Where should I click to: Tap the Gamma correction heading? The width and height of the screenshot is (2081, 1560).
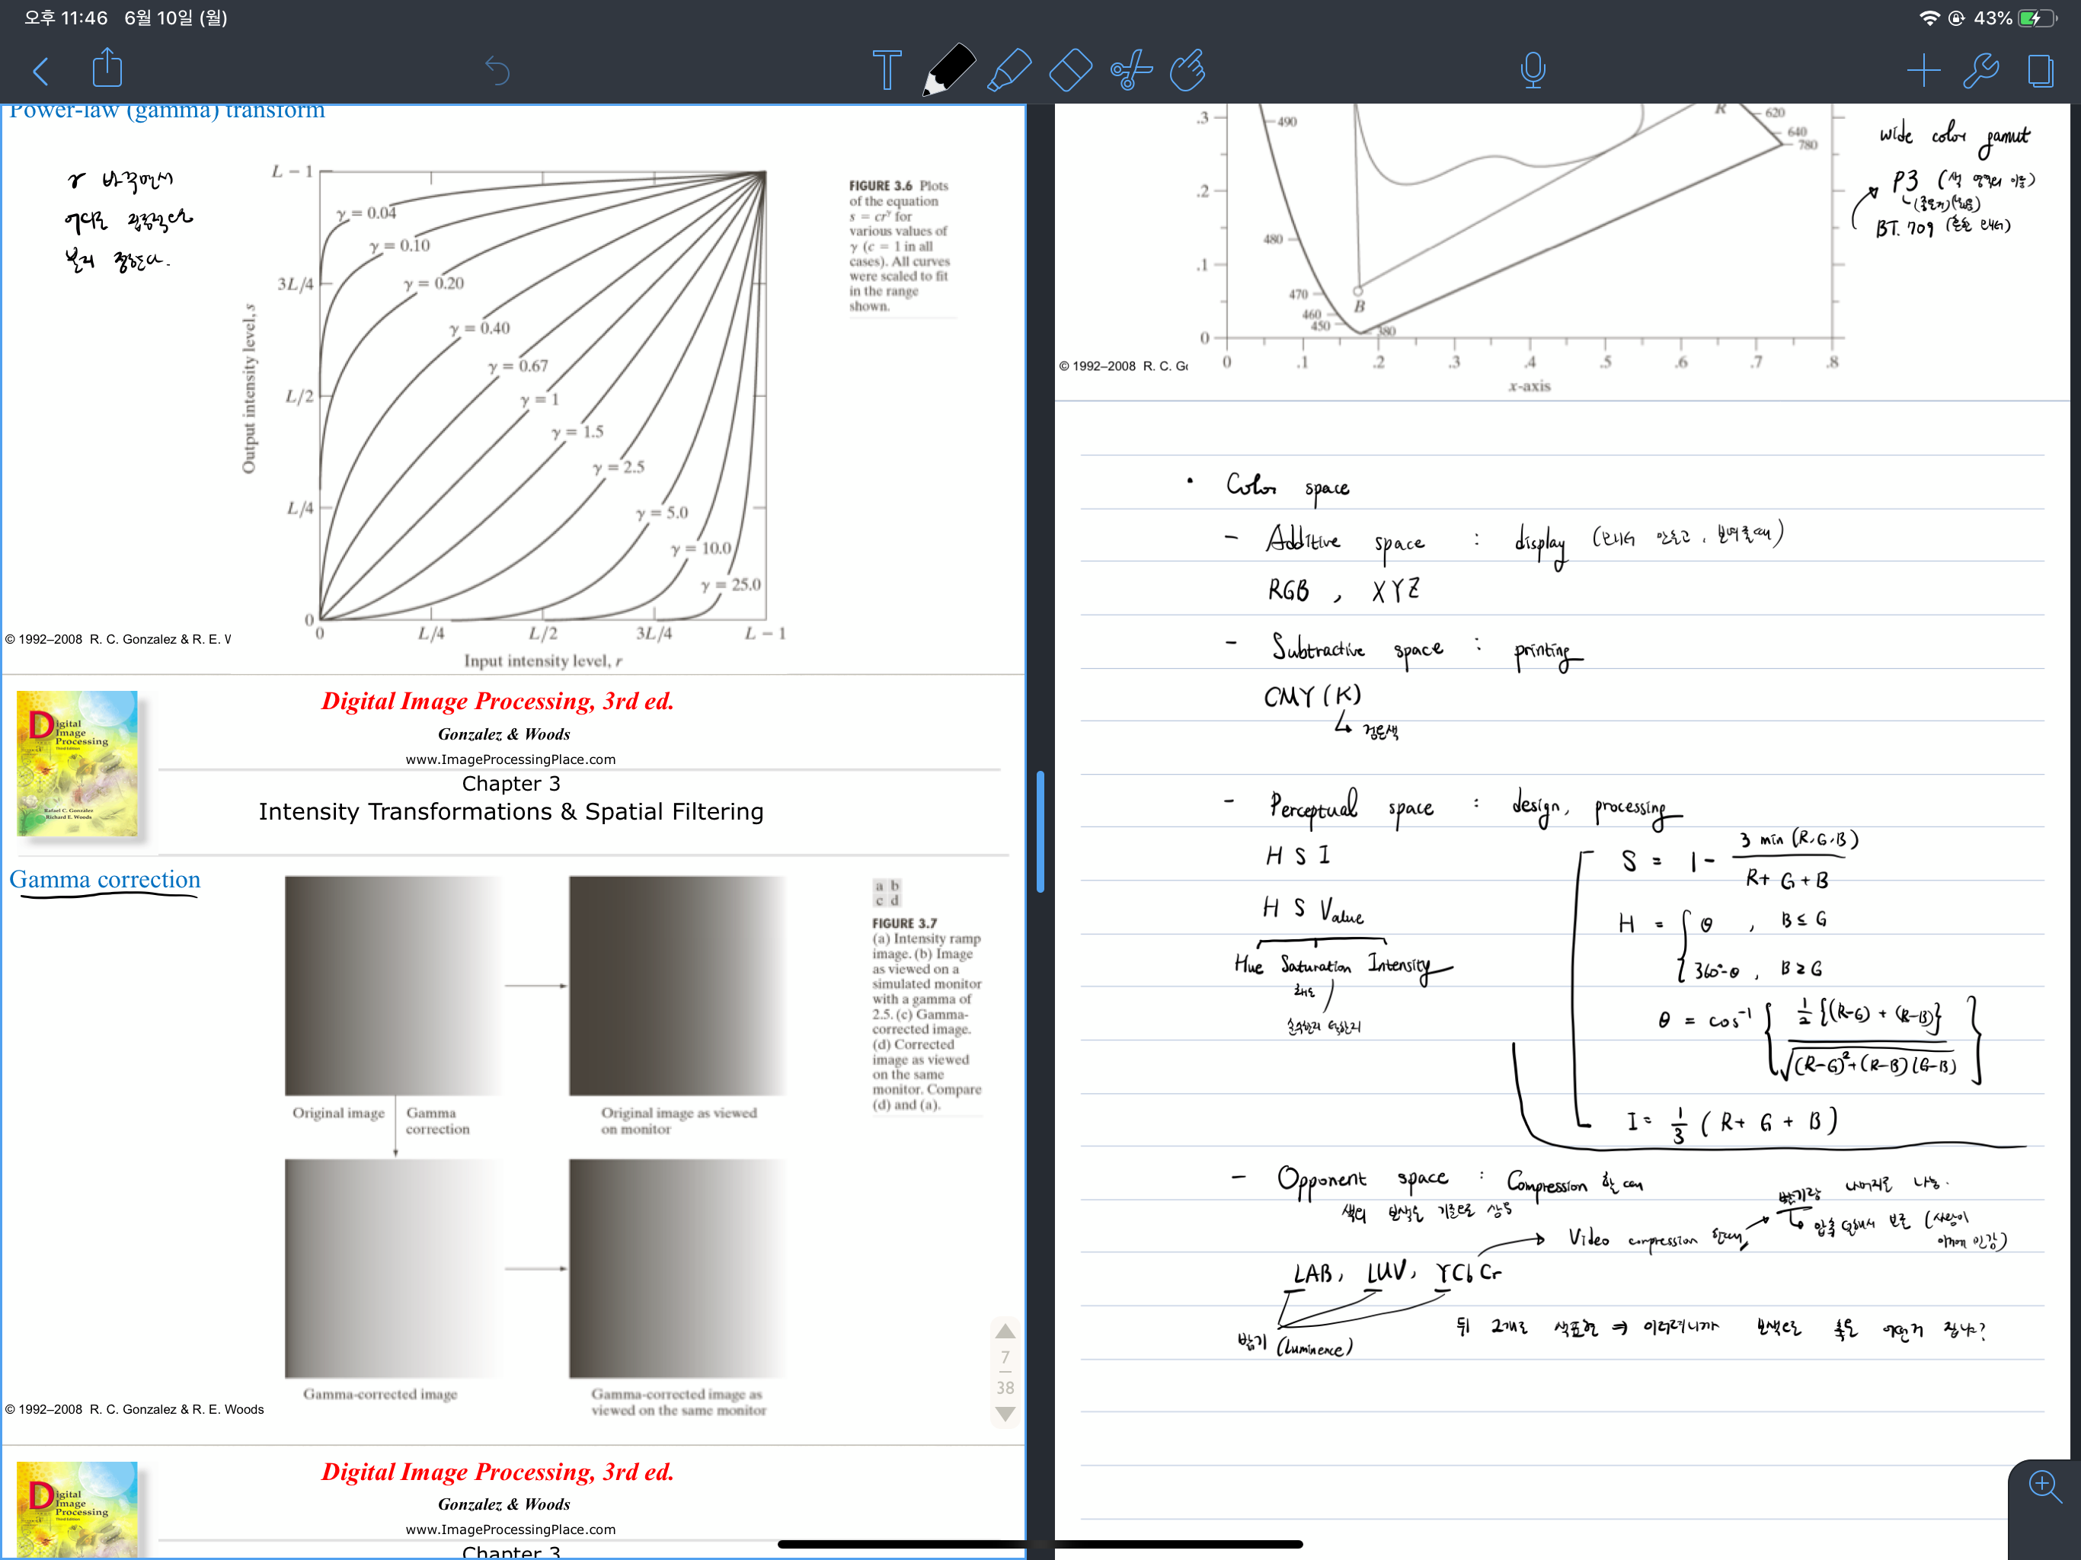104,880
